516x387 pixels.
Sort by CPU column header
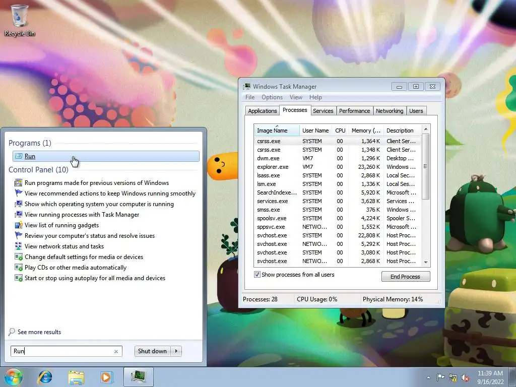pyautogui.click(x=340, y=131)
